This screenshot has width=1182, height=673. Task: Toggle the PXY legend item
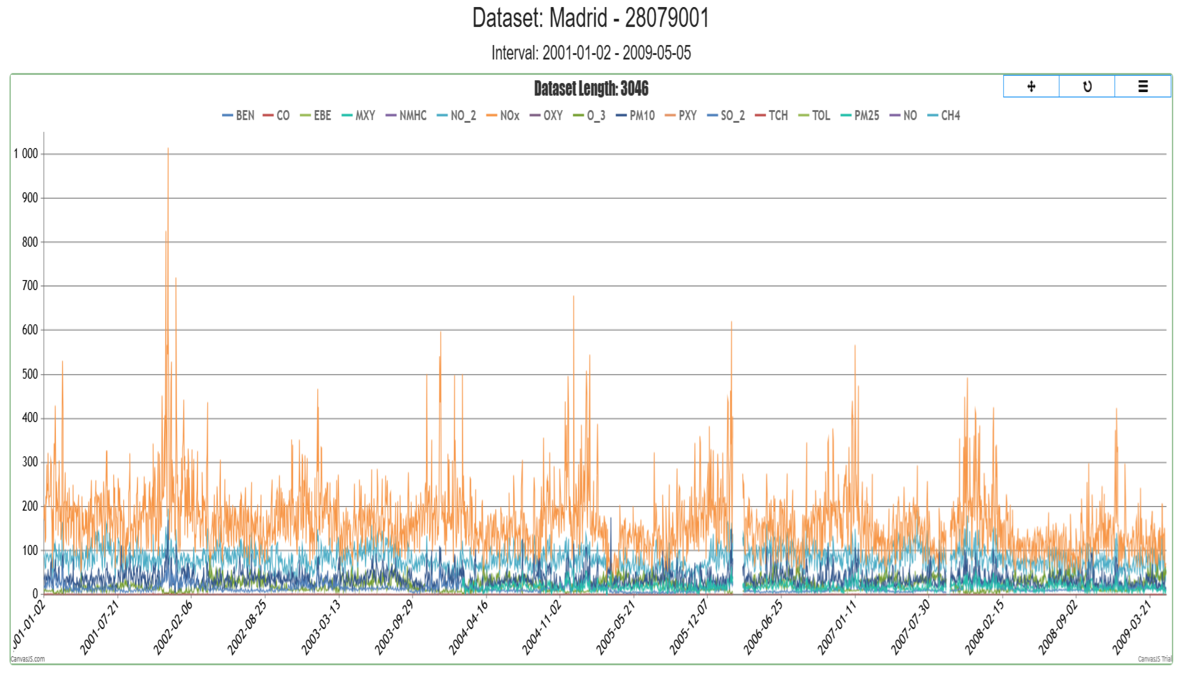[680, 116]
